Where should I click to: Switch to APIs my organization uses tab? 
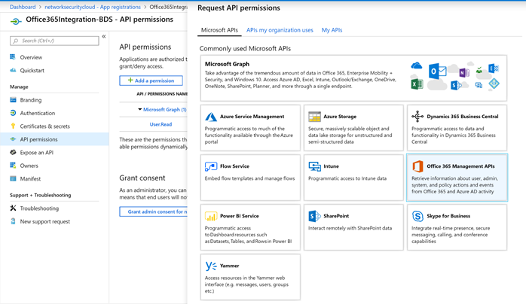(x=280, y=30)
